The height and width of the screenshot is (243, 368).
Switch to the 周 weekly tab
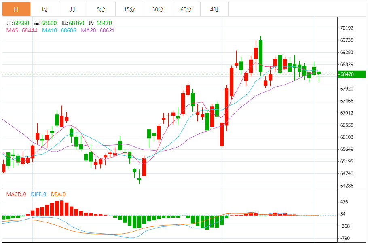44,9
